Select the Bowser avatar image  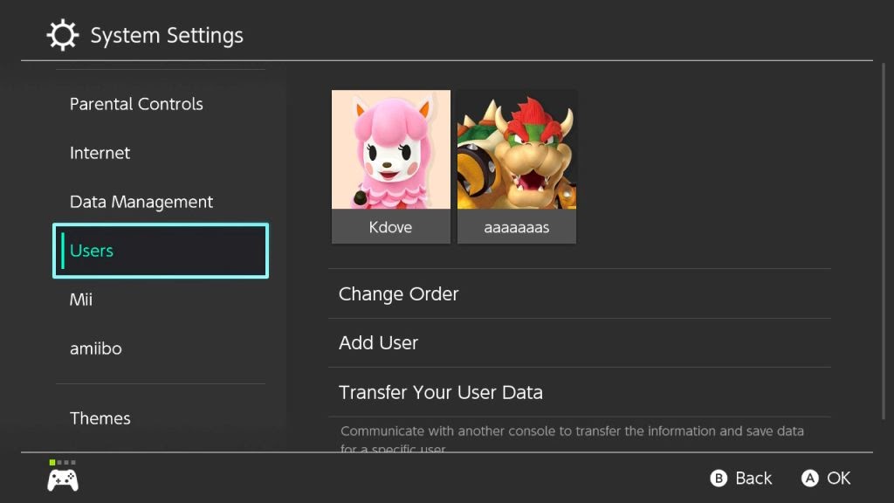(x=517, y=149)
